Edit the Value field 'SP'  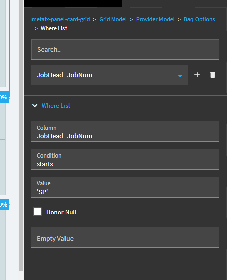[x=125, y=187]
